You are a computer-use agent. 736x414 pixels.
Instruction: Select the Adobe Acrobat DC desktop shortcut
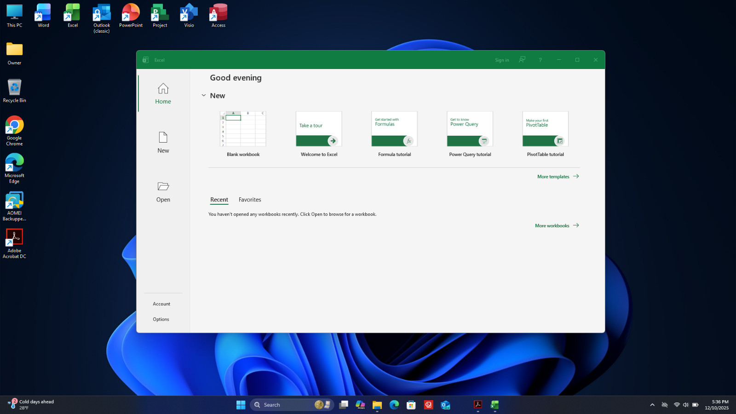click(x=14, y=244)
